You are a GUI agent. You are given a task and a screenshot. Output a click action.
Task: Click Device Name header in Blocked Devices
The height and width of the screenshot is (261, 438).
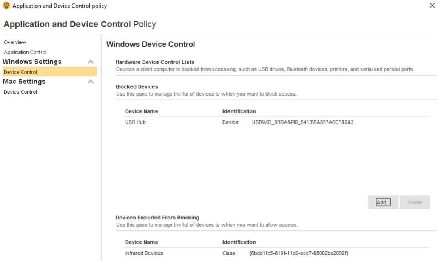pos(142,111)
